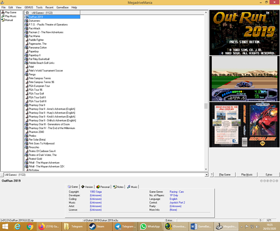Select Outrunners in the game list
Screen dimensions: 280x231
click(34, 21)
